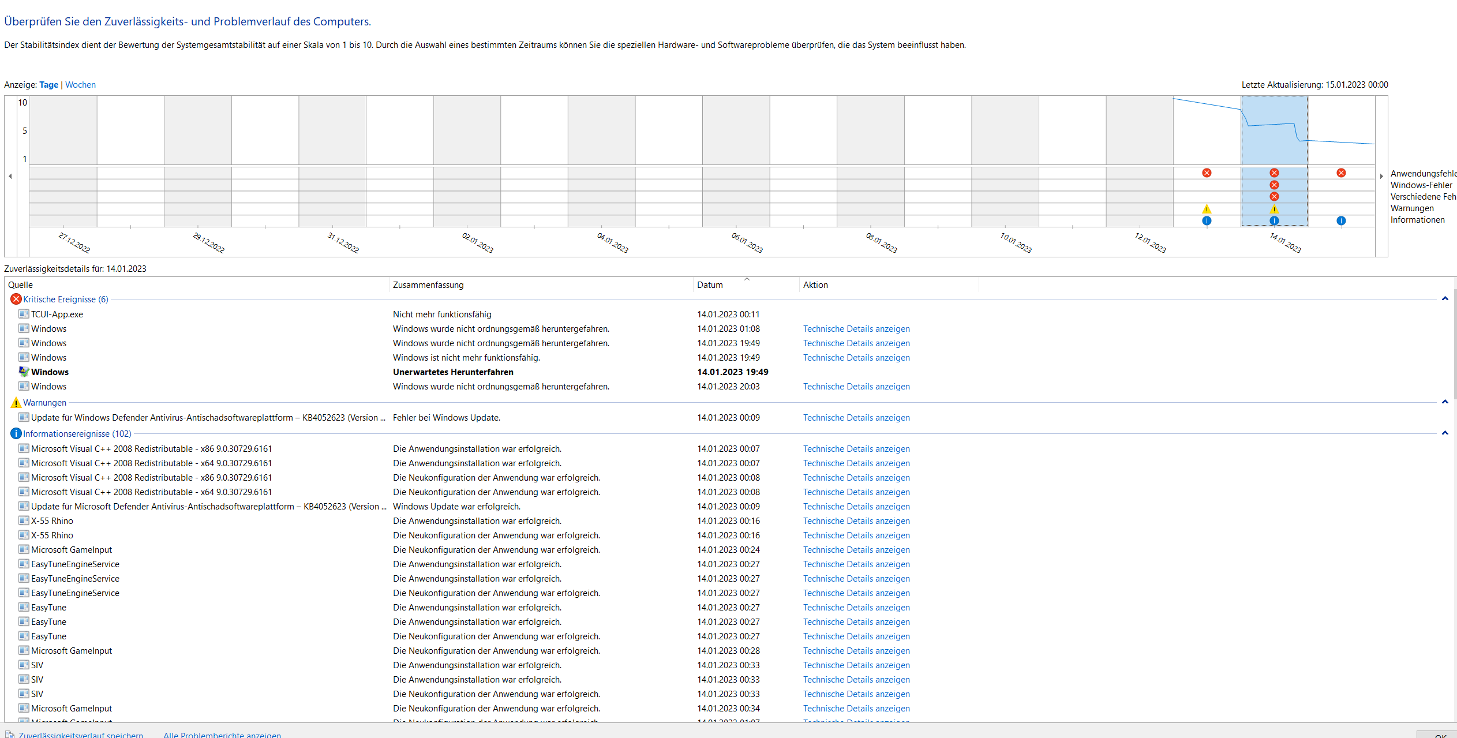Open Alle Problemberichte anzeigen link
1457x738 pixels.
[222, 735]
